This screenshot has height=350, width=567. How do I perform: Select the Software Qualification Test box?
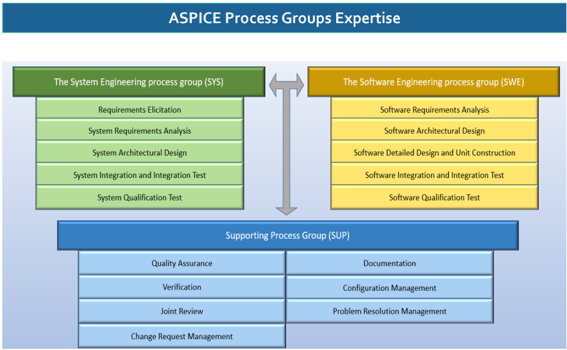(x=435, y=198)
